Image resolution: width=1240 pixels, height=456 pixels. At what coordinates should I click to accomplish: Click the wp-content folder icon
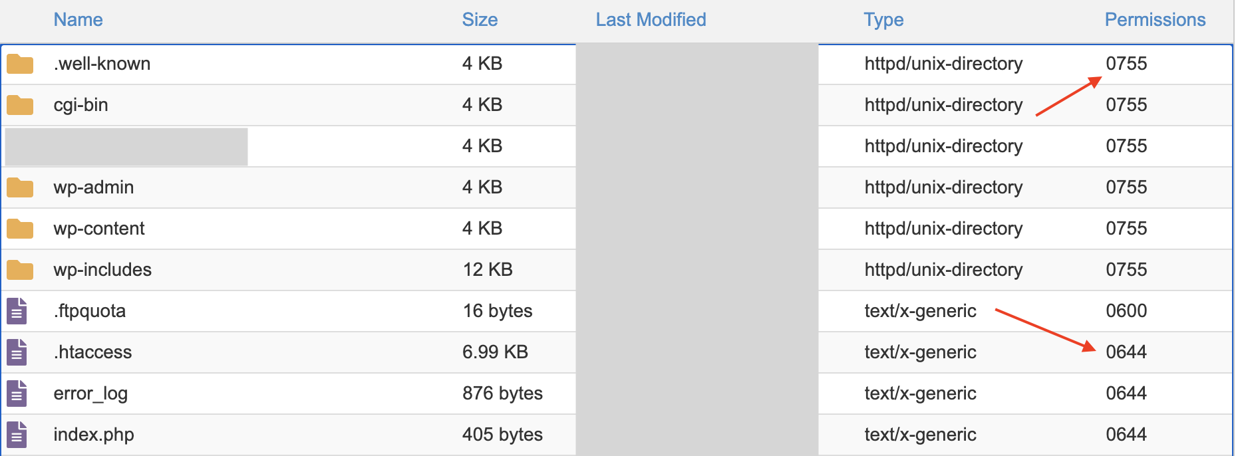[x=19, y=228]
